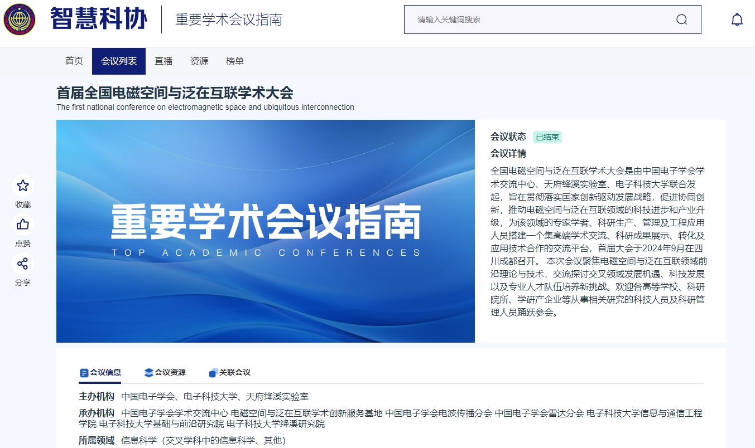Click the 会议信息 tab icon

pyautogui.click(x=84, y=373)
